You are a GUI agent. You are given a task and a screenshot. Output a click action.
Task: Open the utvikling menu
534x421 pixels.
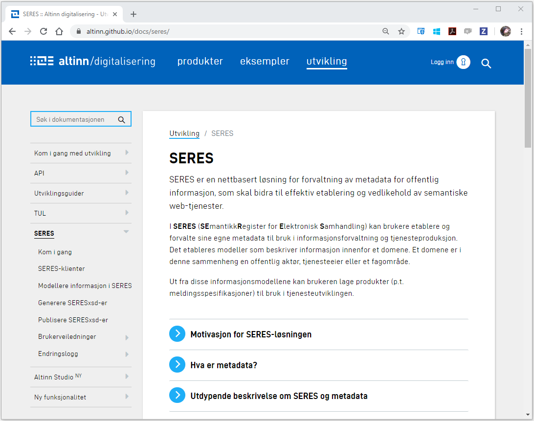click(x=327, y=61)
